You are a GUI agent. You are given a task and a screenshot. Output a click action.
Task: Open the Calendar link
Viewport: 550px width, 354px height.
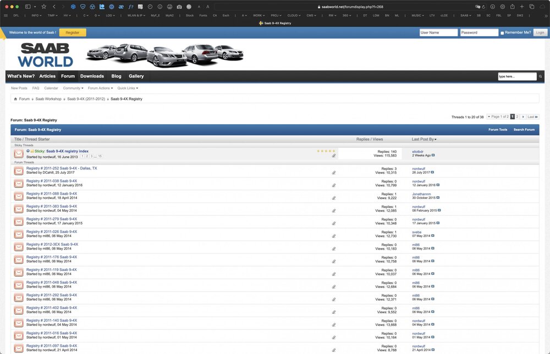(51, 88)
